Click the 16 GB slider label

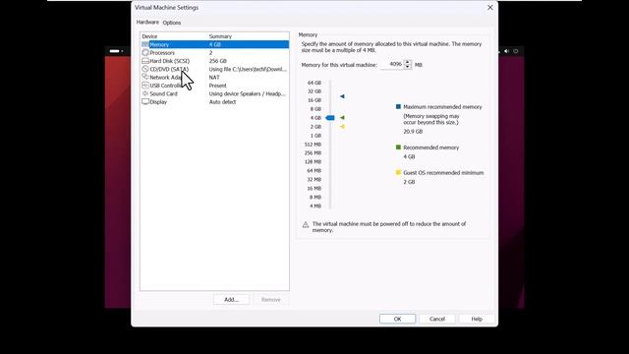click(x=314, y=100)
